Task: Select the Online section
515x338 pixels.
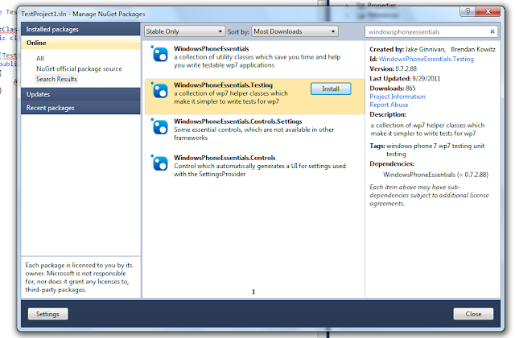Action: [80, 43]
